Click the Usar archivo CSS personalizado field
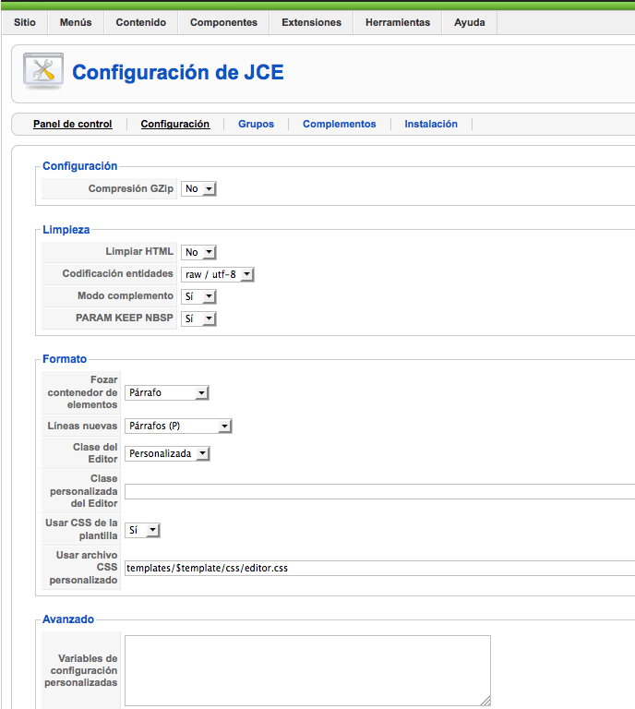The height and width of the screenshot is (709, 635). [379, 568]
